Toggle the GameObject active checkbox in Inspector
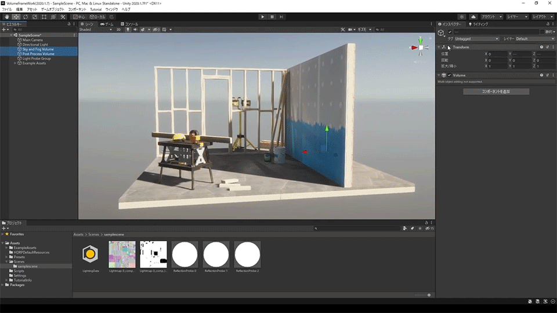557x313 pixels. pyautogui.click(x=449, y=32)
